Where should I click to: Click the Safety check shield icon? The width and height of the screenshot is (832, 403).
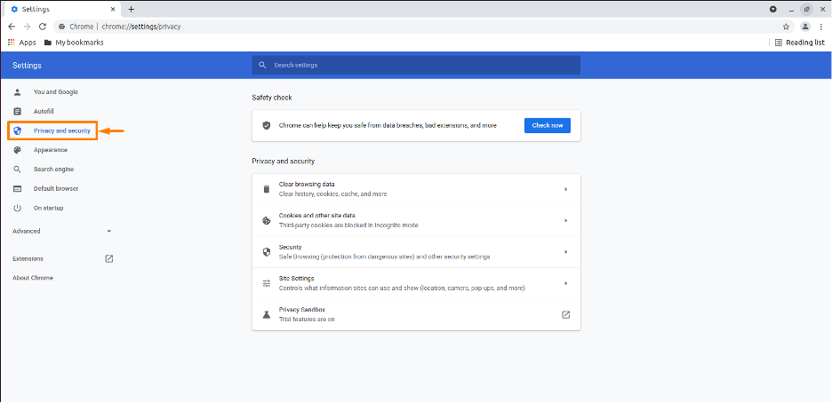pyautogui.click(x=267, y=125)
